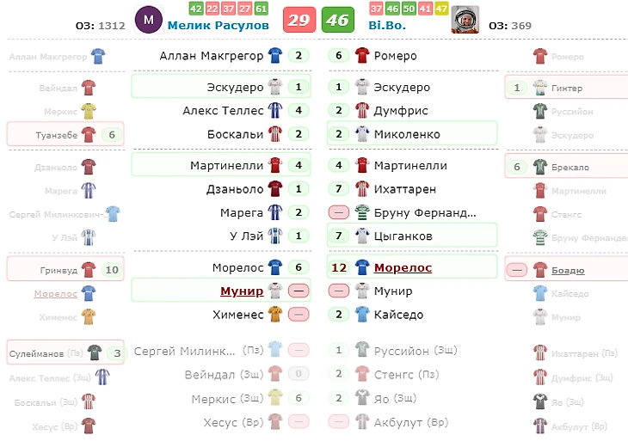Viewport: 628px width, 441px height.
Task: Click the yellow jersey icon beside Хименес
Action: click(274, 315)
